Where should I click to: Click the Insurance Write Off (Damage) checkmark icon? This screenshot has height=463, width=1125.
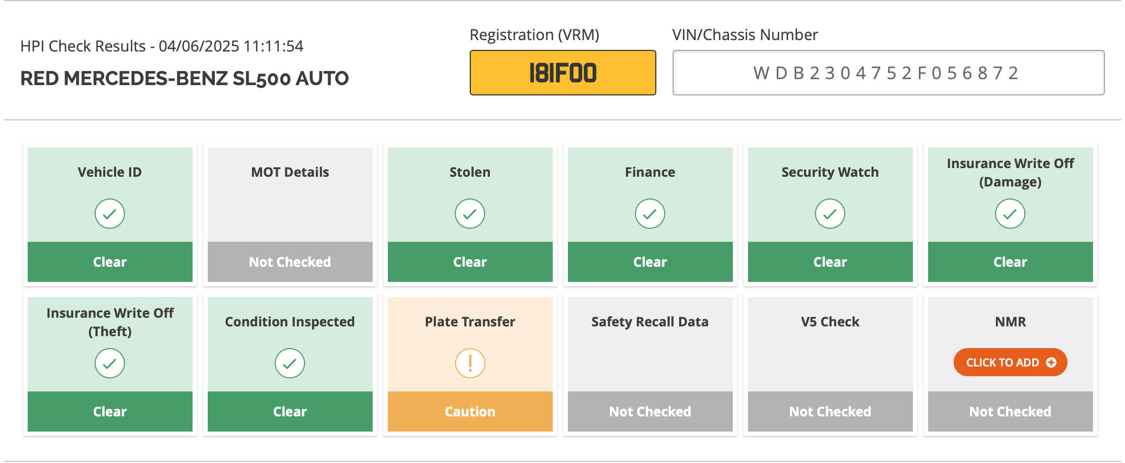[1010, 214]
